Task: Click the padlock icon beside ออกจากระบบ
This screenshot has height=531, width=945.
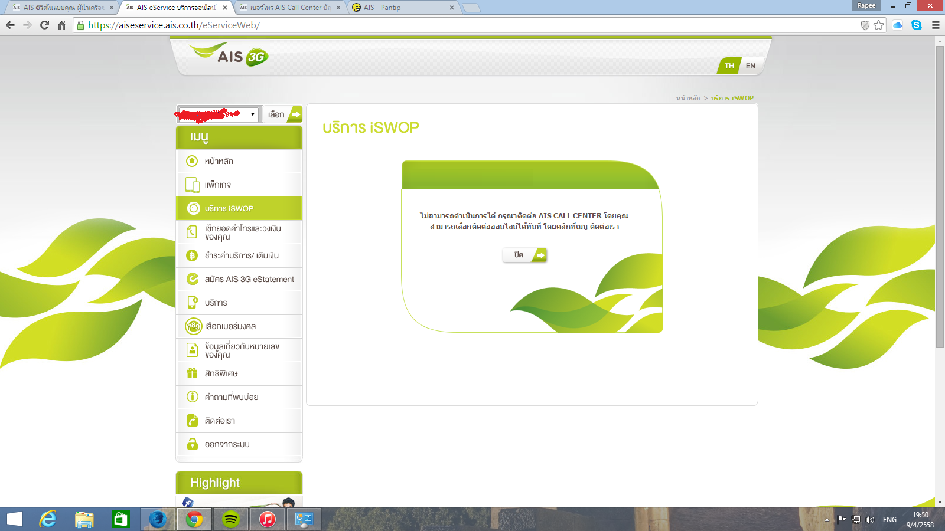Action: pyautogui.click(x=192, y=444)
